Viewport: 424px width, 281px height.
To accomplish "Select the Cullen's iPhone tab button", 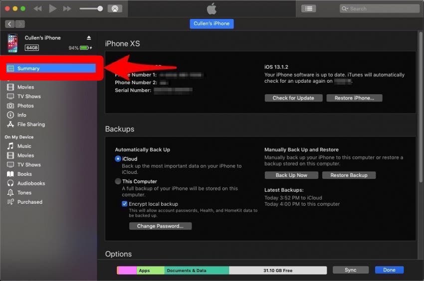I will (x=212, y=23).
